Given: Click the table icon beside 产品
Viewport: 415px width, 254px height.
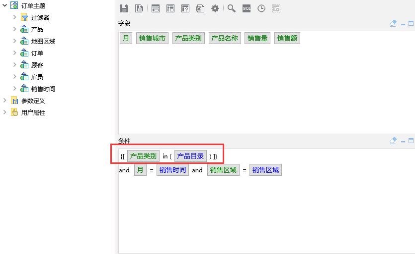Looking at the screenshot, I should [x=24, y=29].
